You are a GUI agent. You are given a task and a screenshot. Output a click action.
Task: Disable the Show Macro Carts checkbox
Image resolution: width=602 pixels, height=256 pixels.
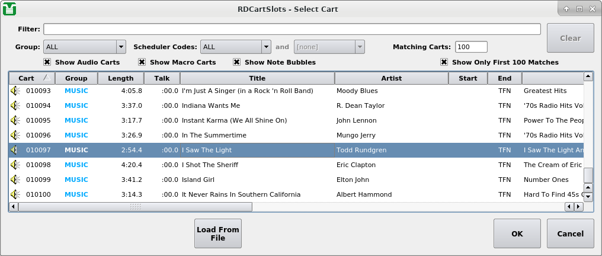(x=142, y=62)
